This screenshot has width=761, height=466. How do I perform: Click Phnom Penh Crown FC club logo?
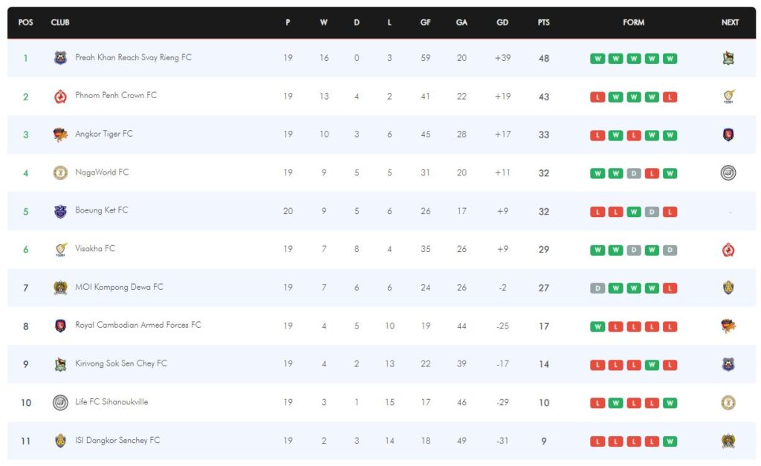(x=60, y=97)
